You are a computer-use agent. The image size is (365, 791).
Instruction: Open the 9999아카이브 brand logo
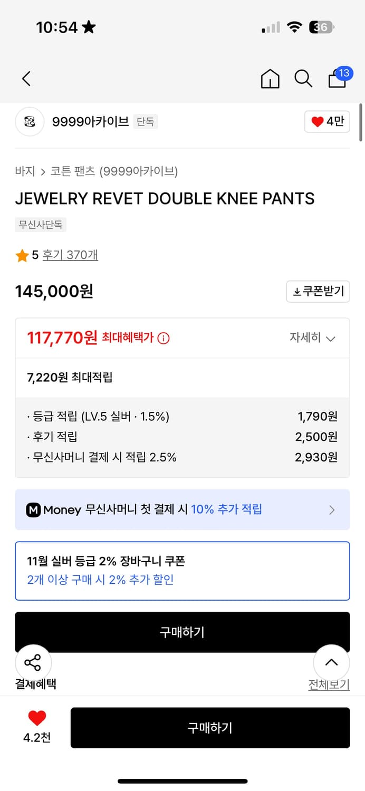tap(30, 121)
